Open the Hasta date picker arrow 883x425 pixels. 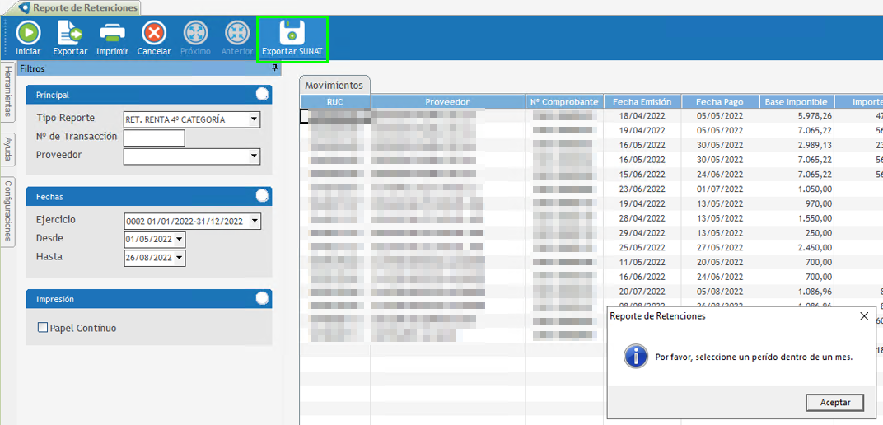tap(180, 258)
